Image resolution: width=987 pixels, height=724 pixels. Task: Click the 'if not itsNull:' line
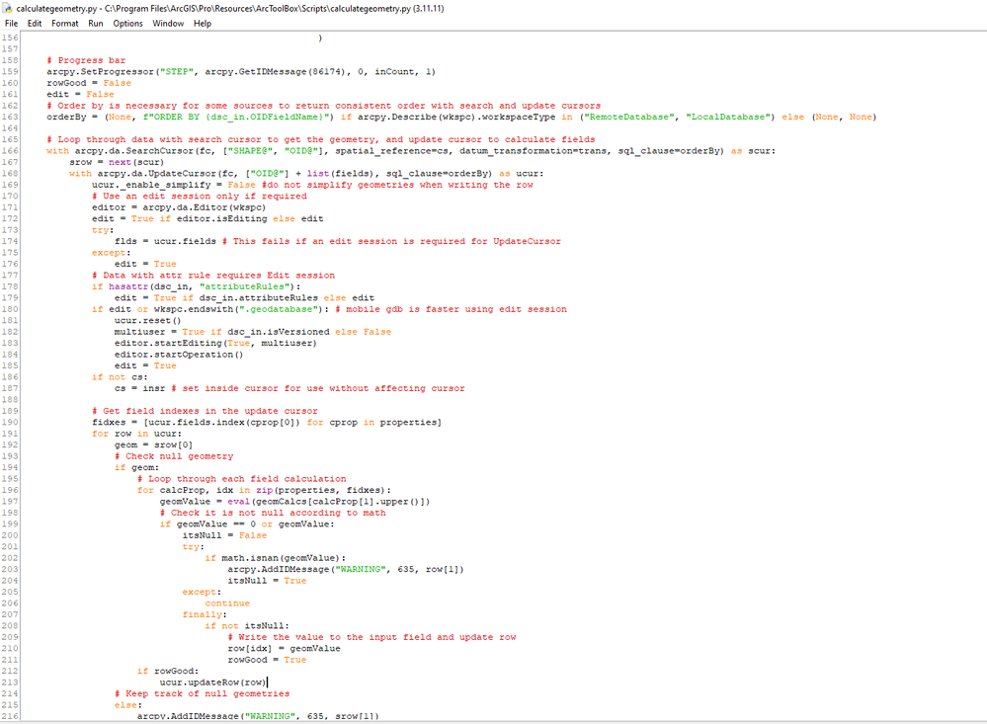click(247, 627)
